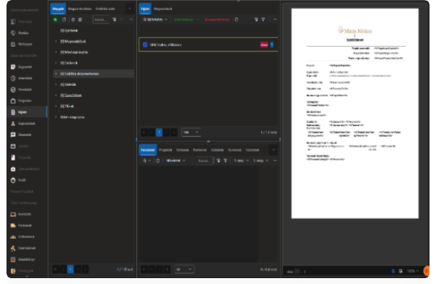Expand the [X] Szerződések folder node
This screenshot has height=284, width=436.
coord(56,96)
